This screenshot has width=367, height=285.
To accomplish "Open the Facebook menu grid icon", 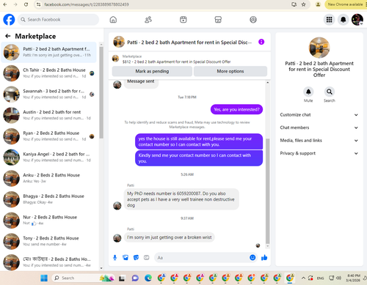I will point(330,20).
